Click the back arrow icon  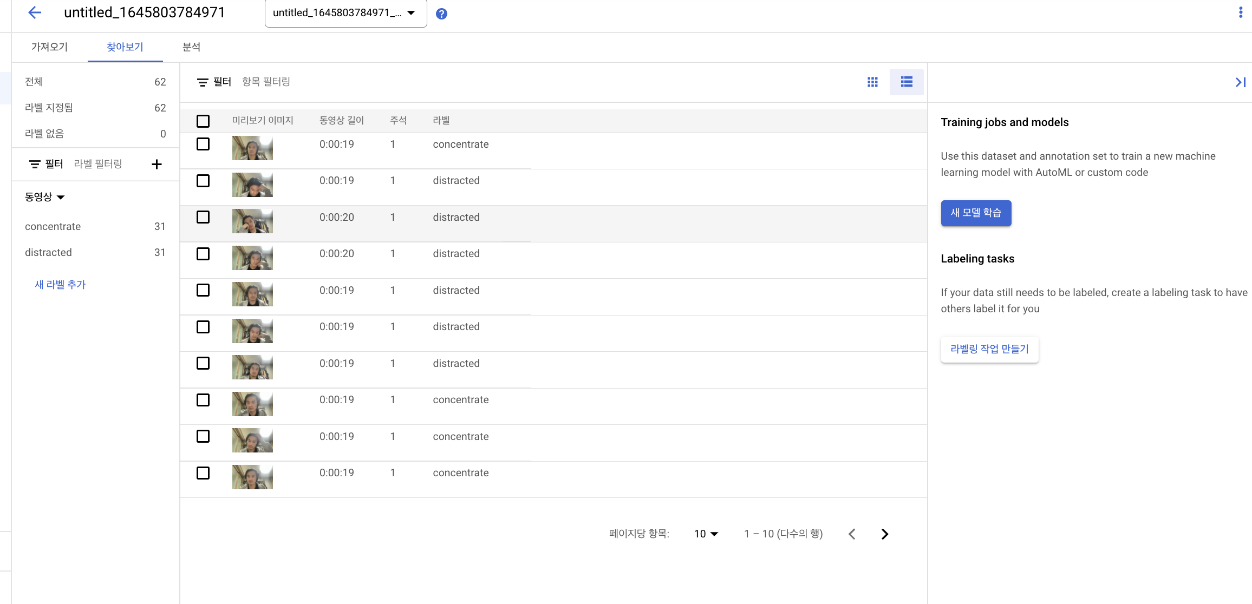[35, 13]
